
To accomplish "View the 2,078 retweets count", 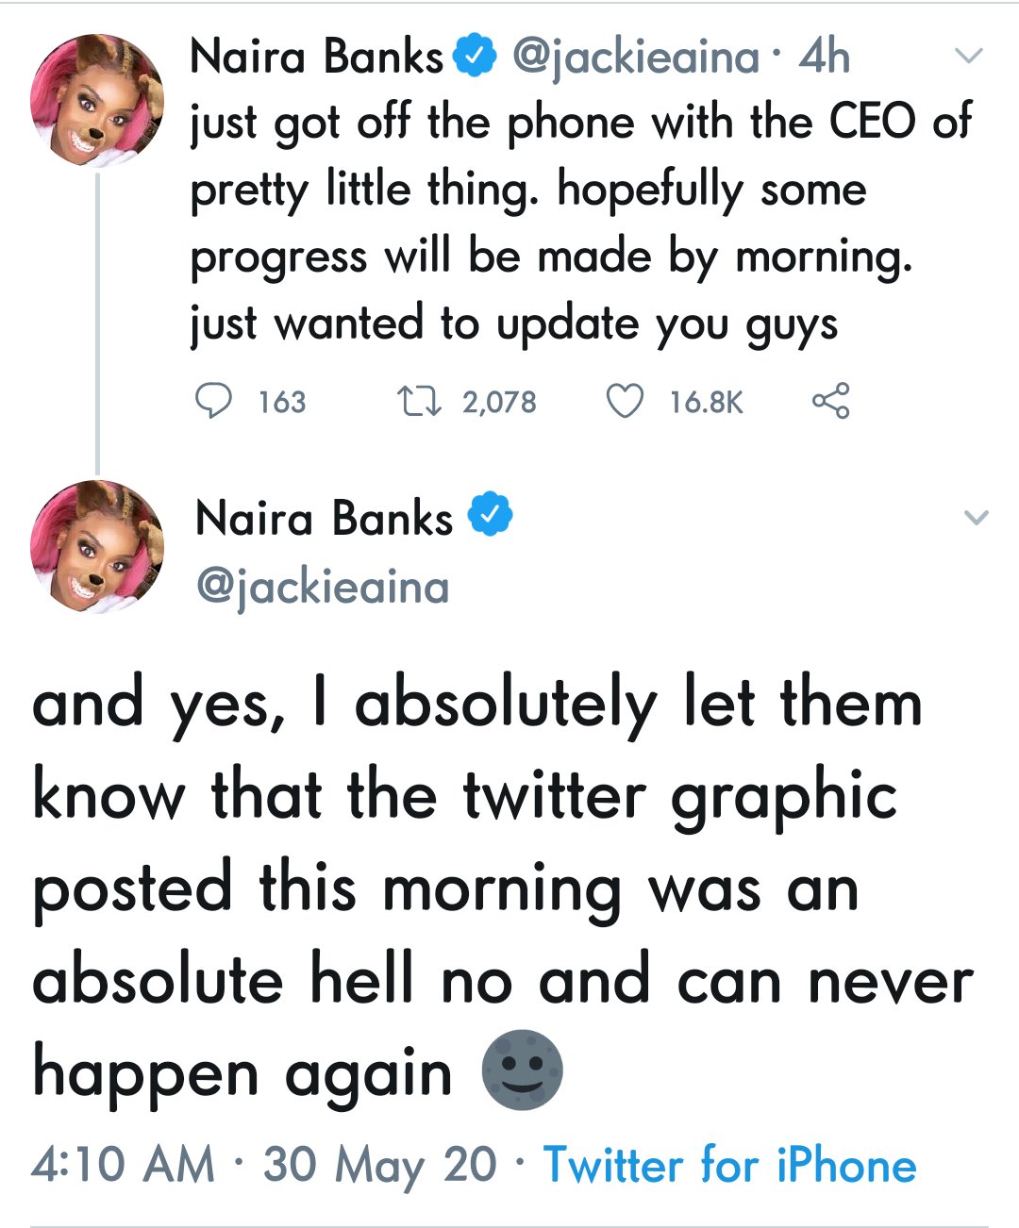I will [498, 403].
